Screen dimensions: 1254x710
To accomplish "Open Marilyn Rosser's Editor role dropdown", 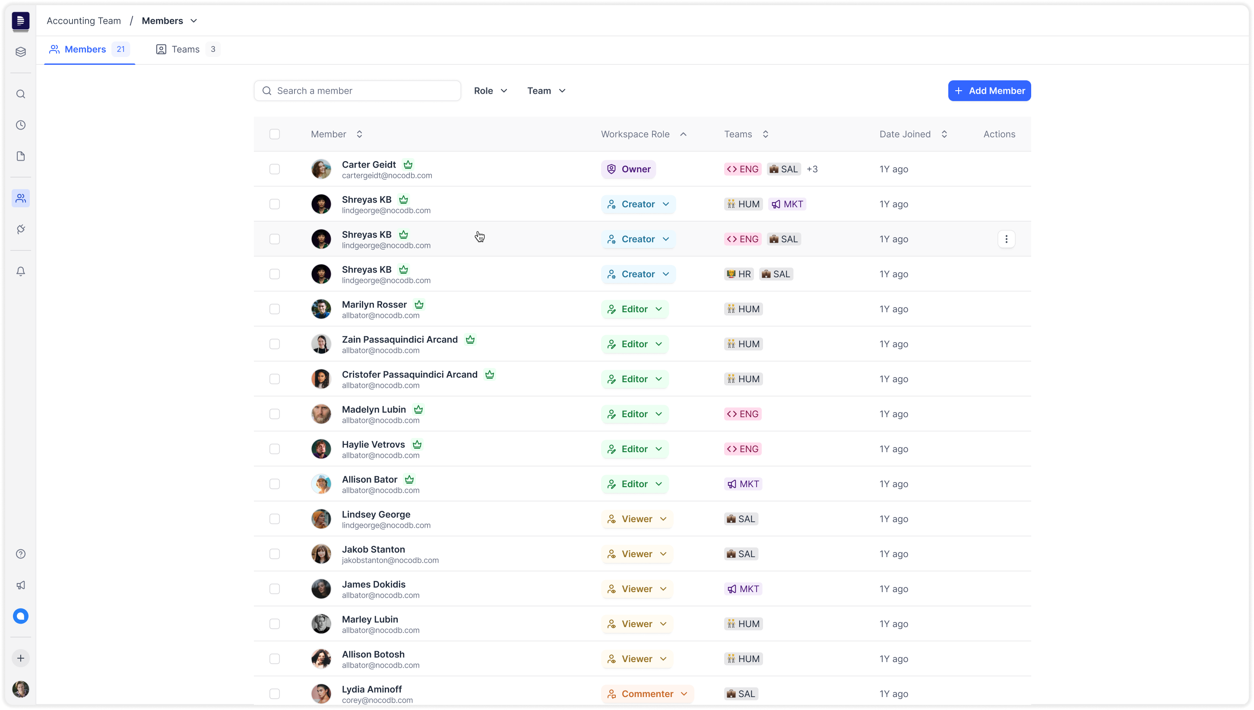I will [x=634, y=309].
